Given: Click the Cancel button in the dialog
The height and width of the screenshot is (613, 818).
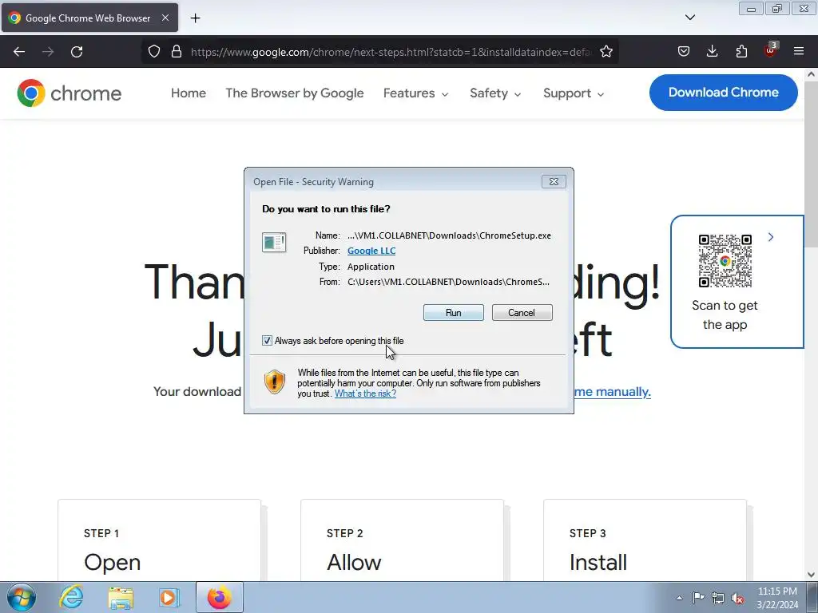Looking at the screenshot, I should [x=522, y=313].
